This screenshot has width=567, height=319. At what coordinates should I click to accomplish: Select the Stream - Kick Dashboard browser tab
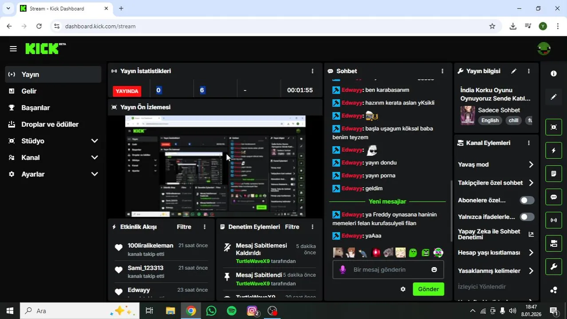pyautogui.click(x=64, y=8)
